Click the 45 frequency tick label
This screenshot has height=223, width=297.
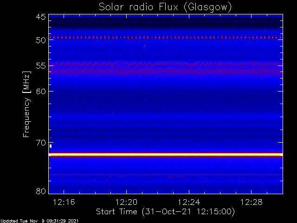[x=41, y=17]
